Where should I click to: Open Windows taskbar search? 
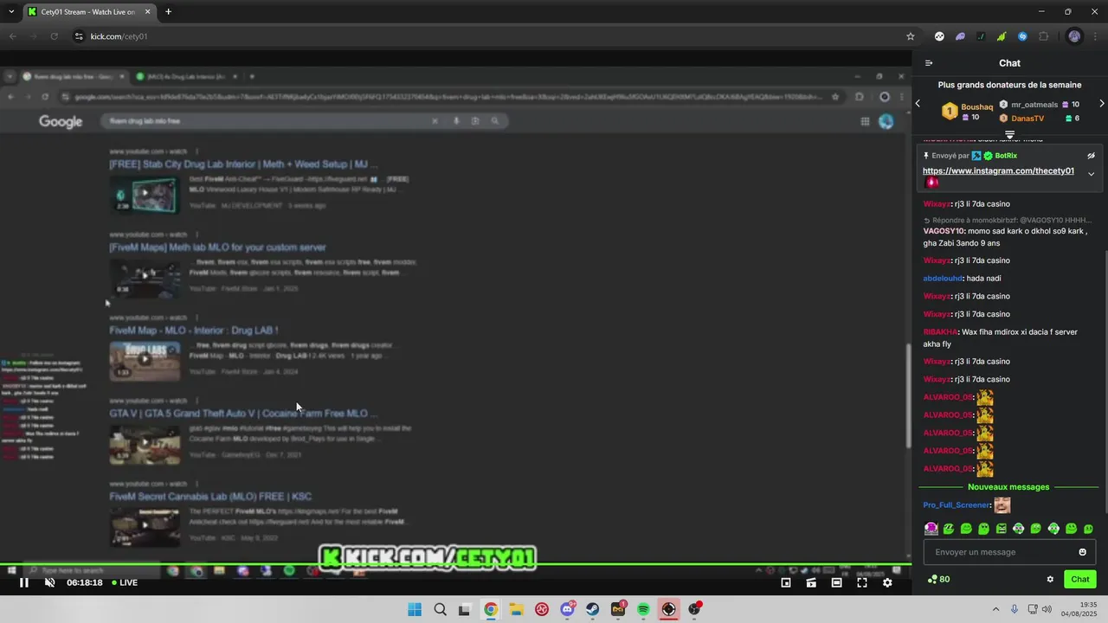(440, 609)
